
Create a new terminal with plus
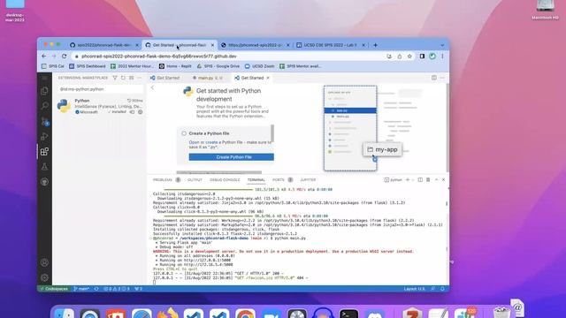pos(408,180)
